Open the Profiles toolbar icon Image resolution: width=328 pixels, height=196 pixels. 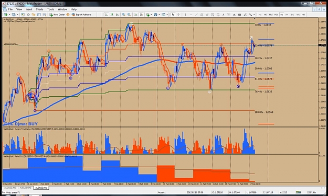click(14, 15)
